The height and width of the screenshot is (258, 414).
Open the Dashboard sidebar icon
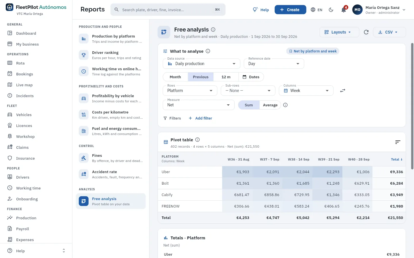(x=10, y=33)
